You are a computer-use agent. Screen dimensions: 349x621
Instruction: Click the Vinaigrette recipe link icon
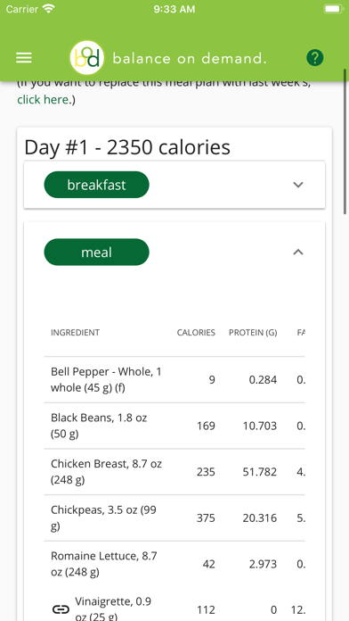tap(61, 609)
